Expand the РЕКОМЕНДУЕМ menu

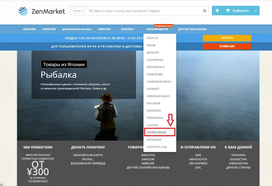tap(158, 29)
